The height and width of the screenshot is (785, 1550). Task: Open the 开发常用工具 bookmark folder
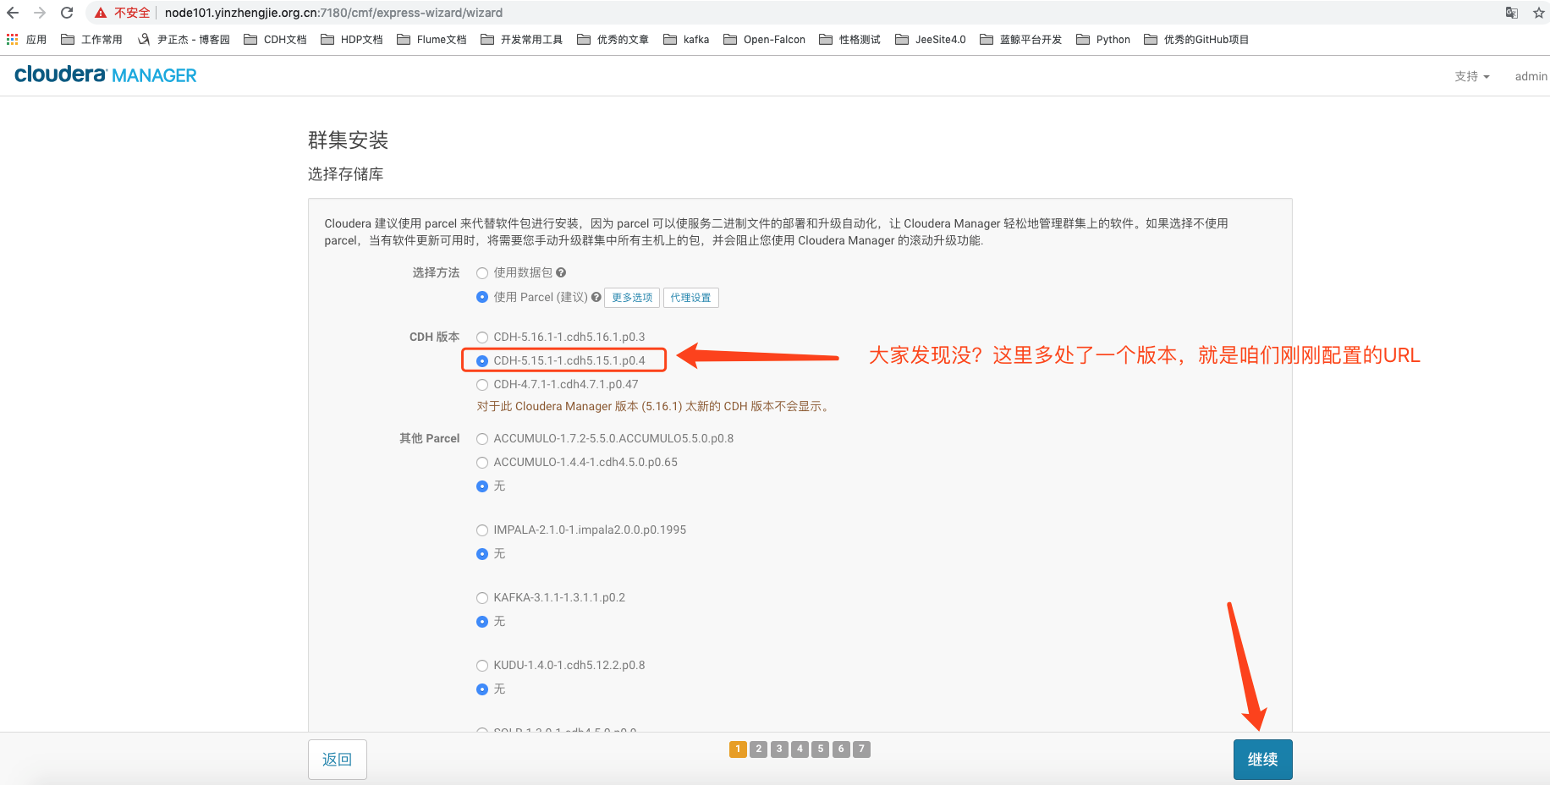tap(521, 40)
